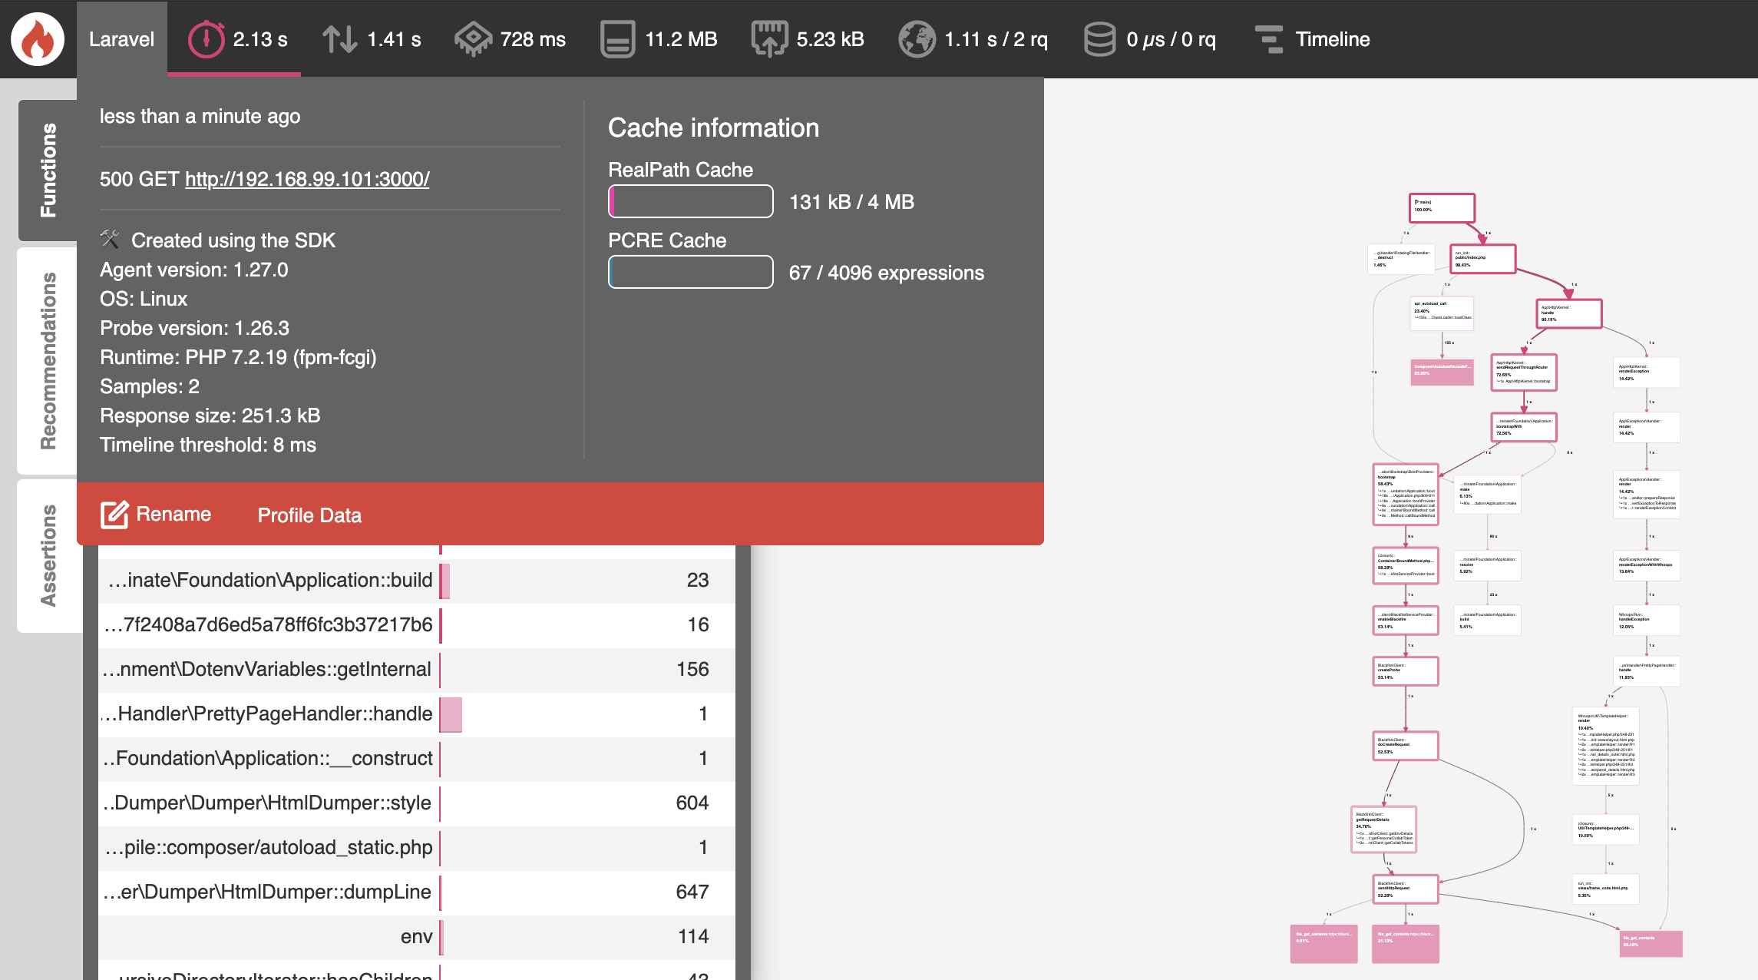Switch to the Functions side tab
The width and height of the screenshot is (1758, 980).
coord(48,170)
